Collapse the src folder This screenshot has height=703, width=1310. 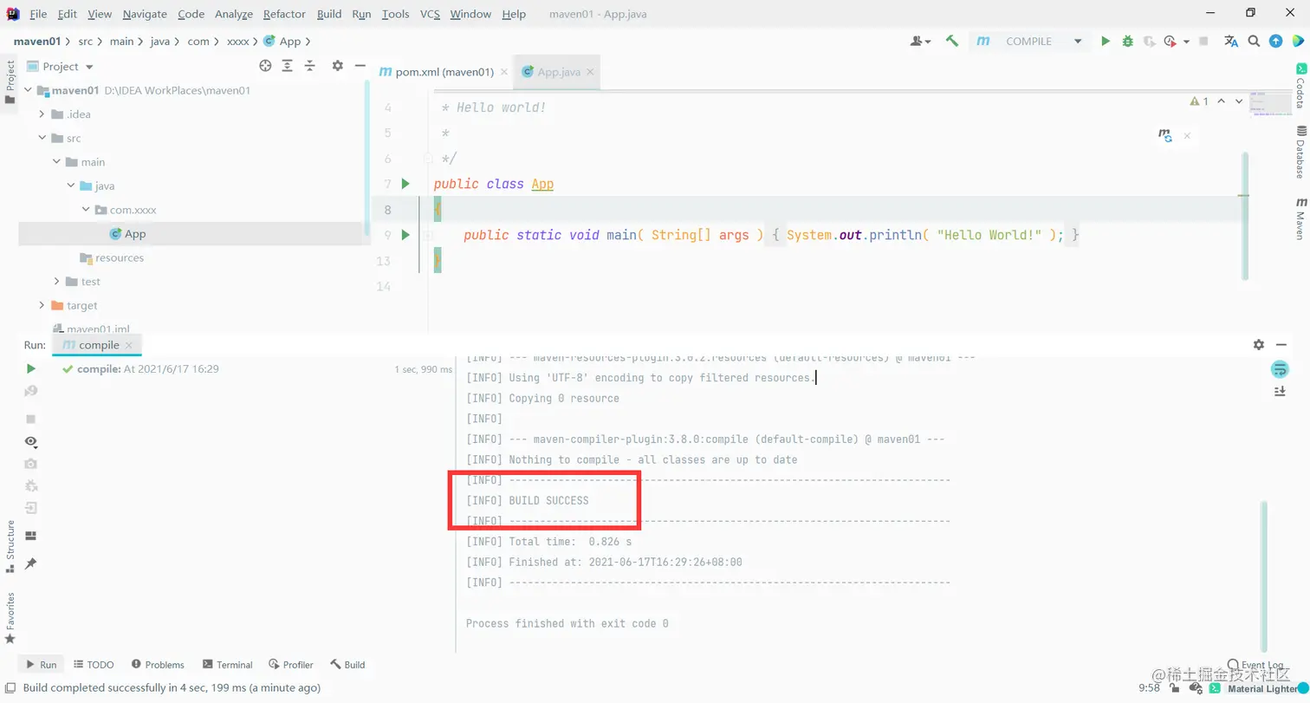[x=42, y=138]
